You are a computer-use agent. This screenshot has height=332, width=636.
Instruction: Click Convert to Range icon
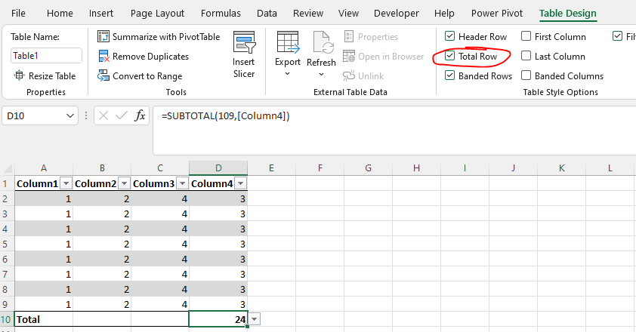click(x=103, y=75)
